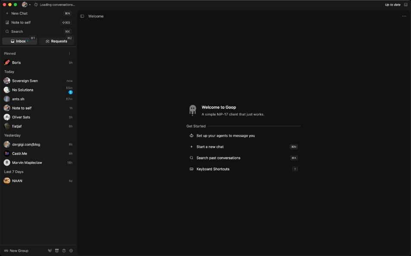Viewport: 411px width, 256px height.
Task: Open the relays antenna icon
Action: point(50,251)
